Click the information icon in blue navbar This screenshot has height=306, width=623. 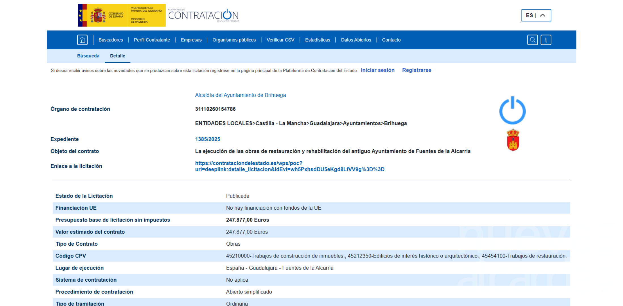click(x=546, y=40)
